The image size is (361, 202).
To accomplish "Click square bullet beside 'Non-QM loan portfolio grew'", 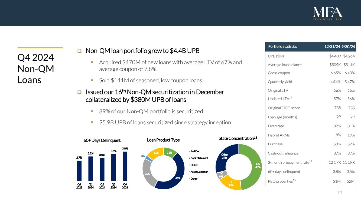I will click(x=79, y=51).
